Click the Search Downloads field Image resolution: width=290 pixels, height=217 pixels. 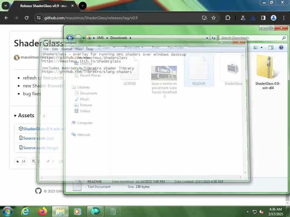[x=251, y=38]
